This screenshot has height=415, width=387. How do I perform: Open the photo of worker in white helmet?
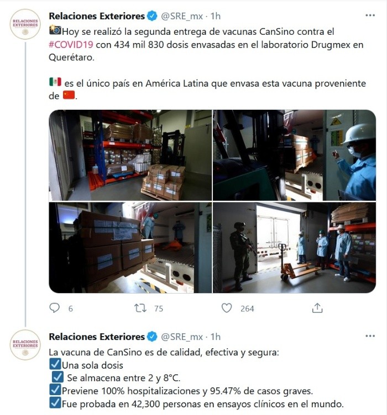click(295, 155)
